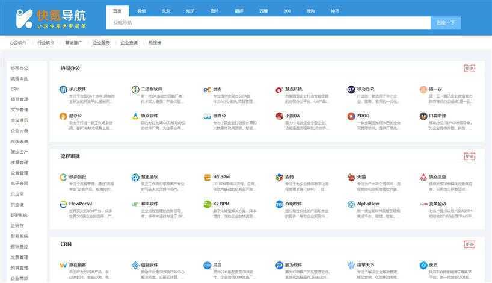Image resolution: width=492 pixels, height=283 pixels.
Task: Click the 道一云 icon
Action: pyautogui.click(x=423, y=90)
